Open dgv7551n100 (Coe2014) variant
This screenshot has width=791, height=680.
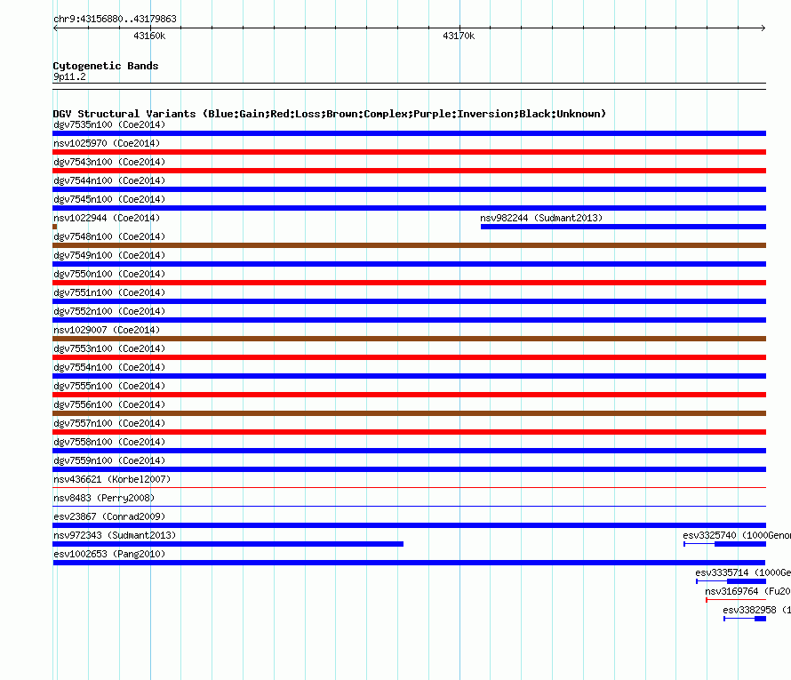(109, 292)
